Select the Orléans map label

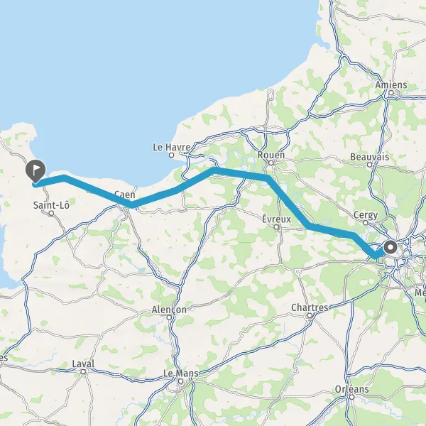(352, 389)
